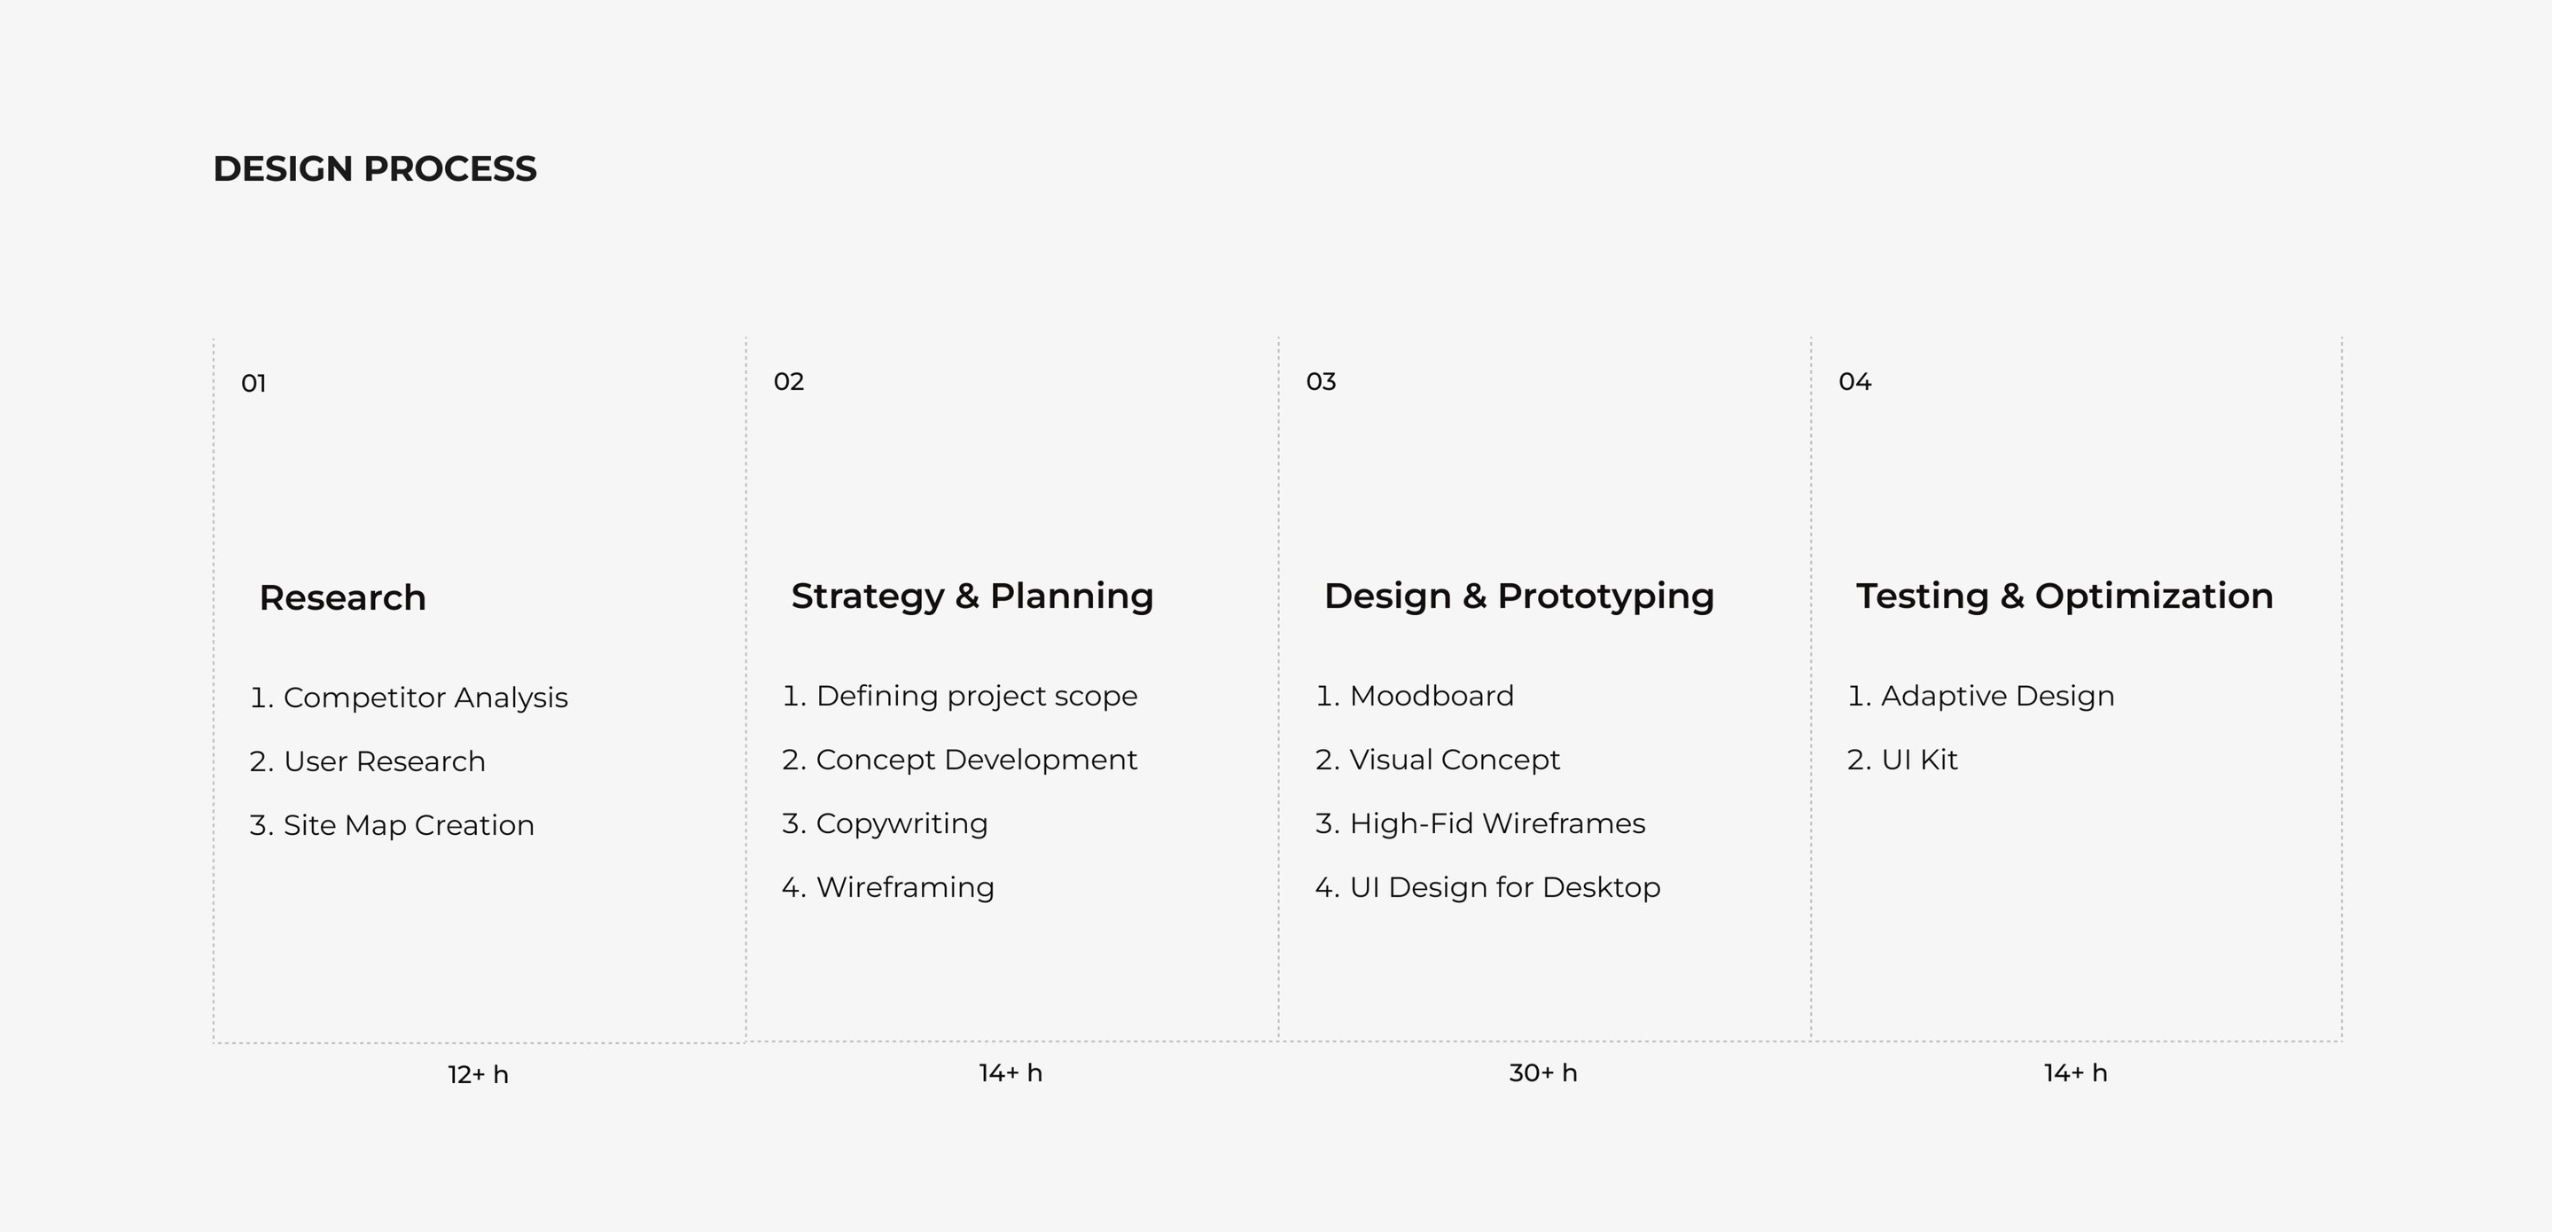This screenshot has height=1232, width=2552.
Task: Select the 12+ h duration label
Action: (478, 1075)
